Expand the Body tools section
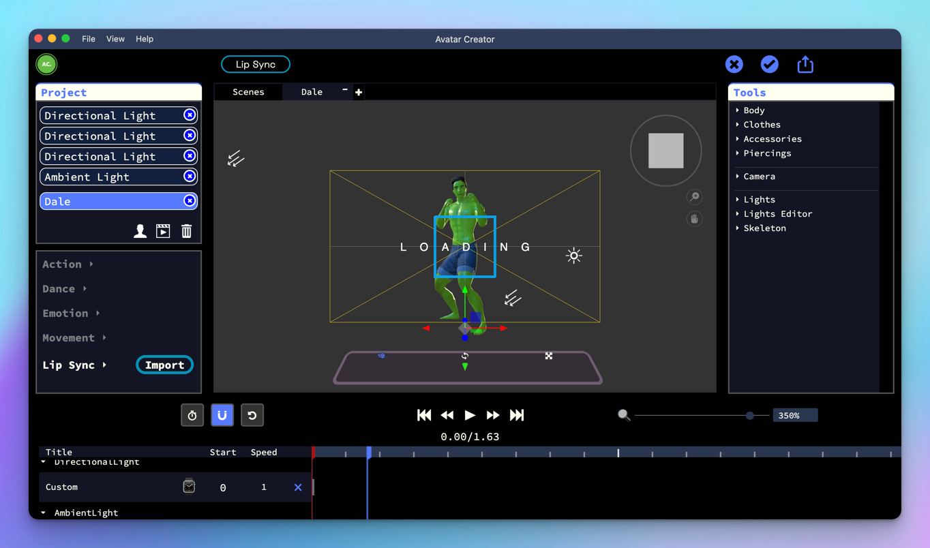Screen dimensions: 930x548 pos(750,110)
